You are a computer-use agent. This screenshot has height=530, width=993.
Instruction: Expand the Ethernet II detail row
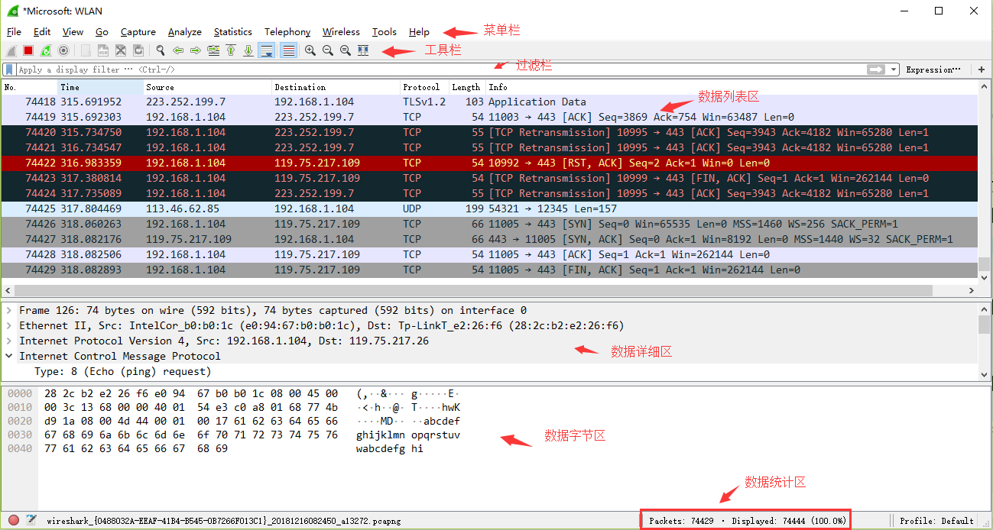9,325
